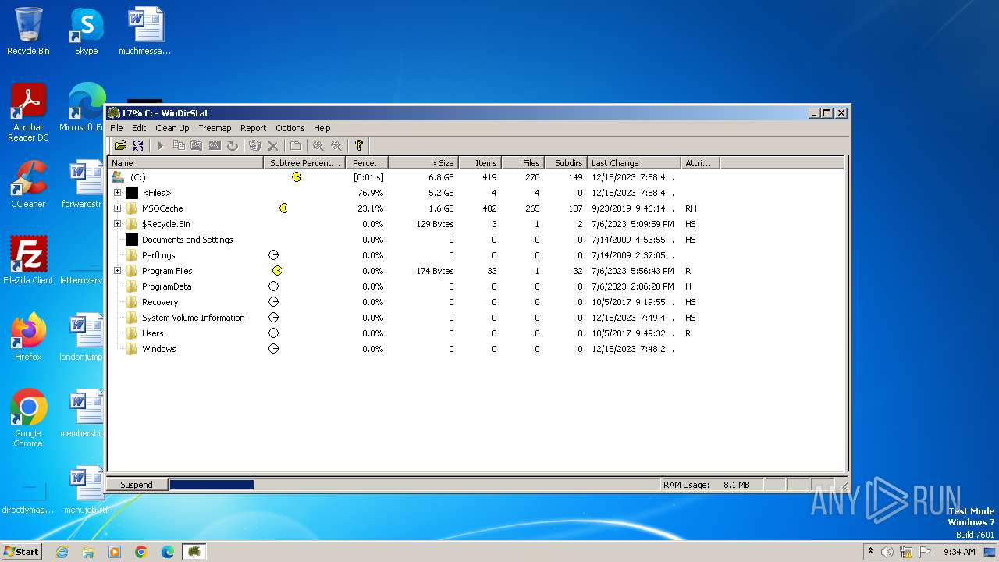
Task: Open the Firefox desktop shortcut
Action: (x=28, y=337)
